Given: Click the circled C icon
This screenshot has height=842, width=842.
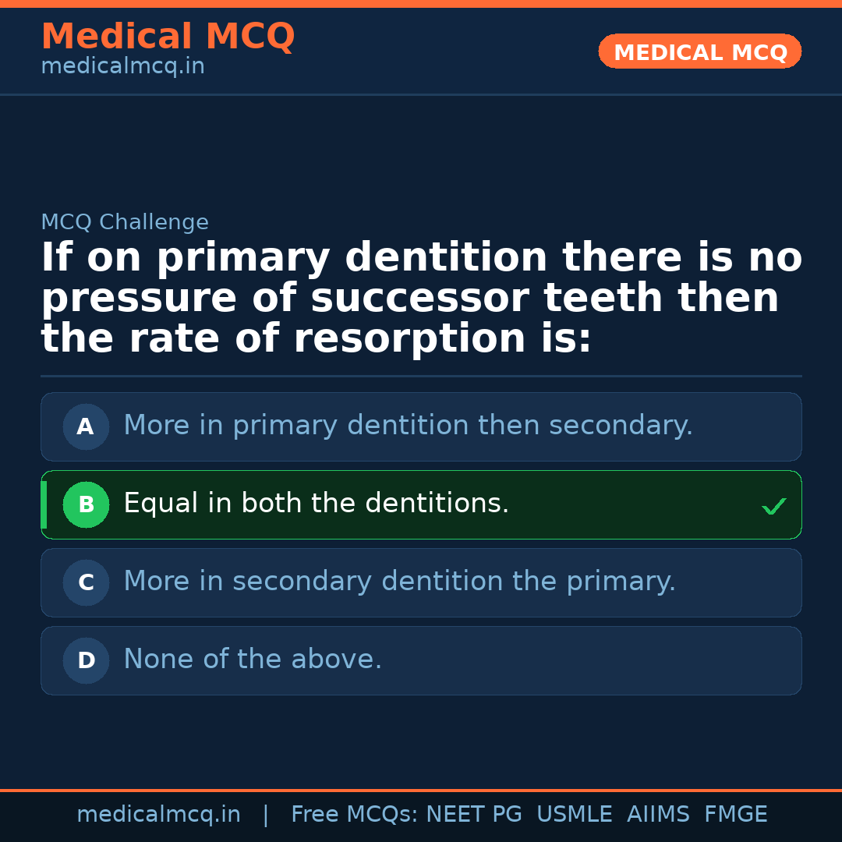Looking at the screenshot, I should [x=86, y=582].
